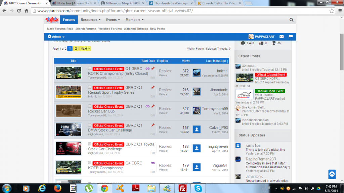
Task: Click the taskbar volume speaker icon
Action: point(306,189)
